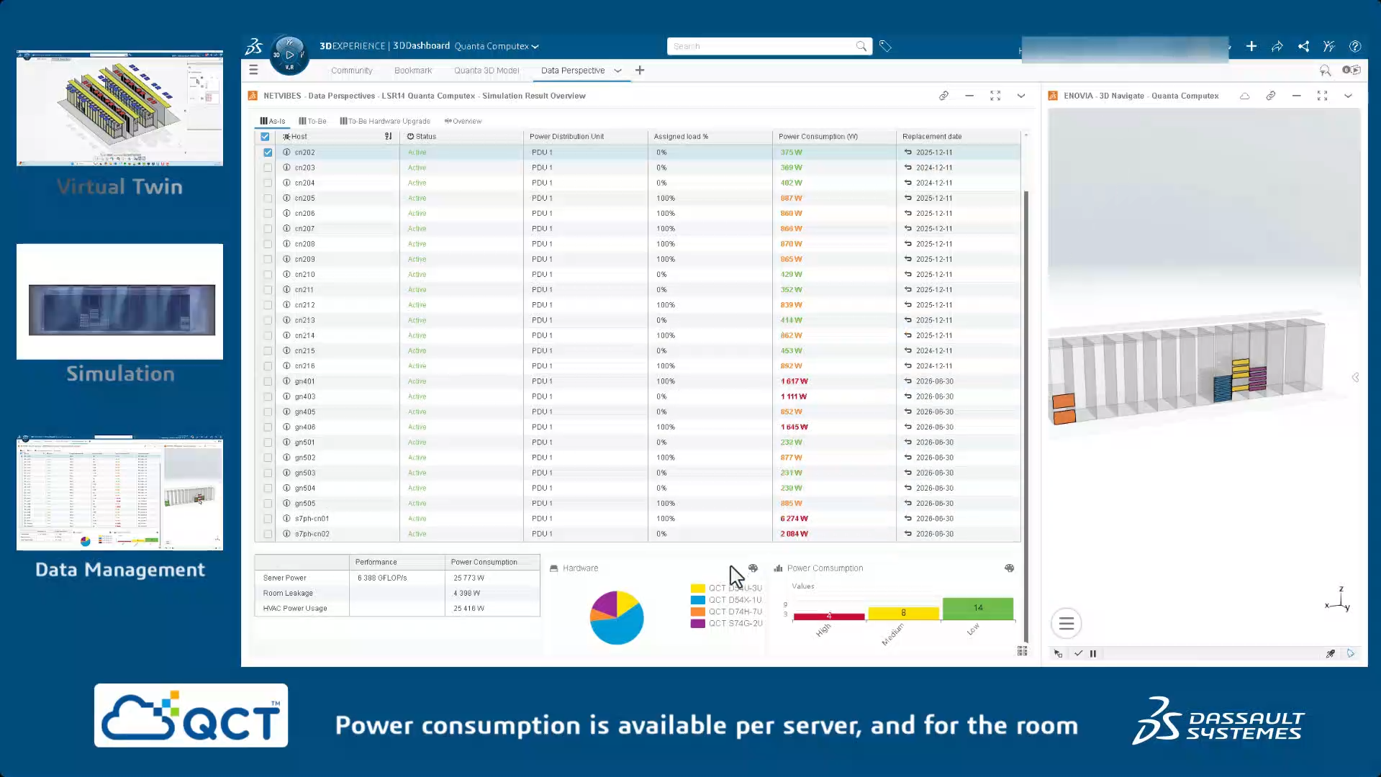This screenshot has height=777, width=1381.
Task: Open the Data Perspective tab dropdown arrow
Action: click(x=617, y=71)
